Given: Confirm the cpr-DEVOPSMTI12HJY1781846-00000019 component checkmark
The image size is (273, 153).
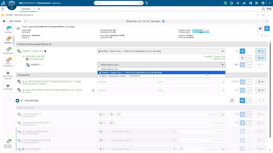Looking at the screenshot, I should point(242,82).
